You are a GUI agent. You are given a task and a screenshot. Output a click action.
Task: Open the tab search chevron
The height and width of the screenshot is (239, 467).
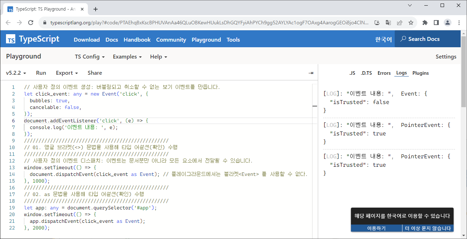(x=410, y=5)
